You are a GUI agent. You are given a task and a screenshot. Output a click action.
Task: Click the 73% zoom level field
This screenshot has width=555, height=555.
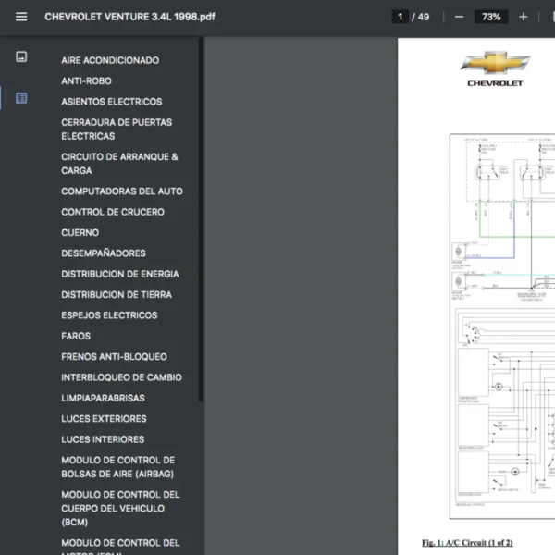coord(490,17)
